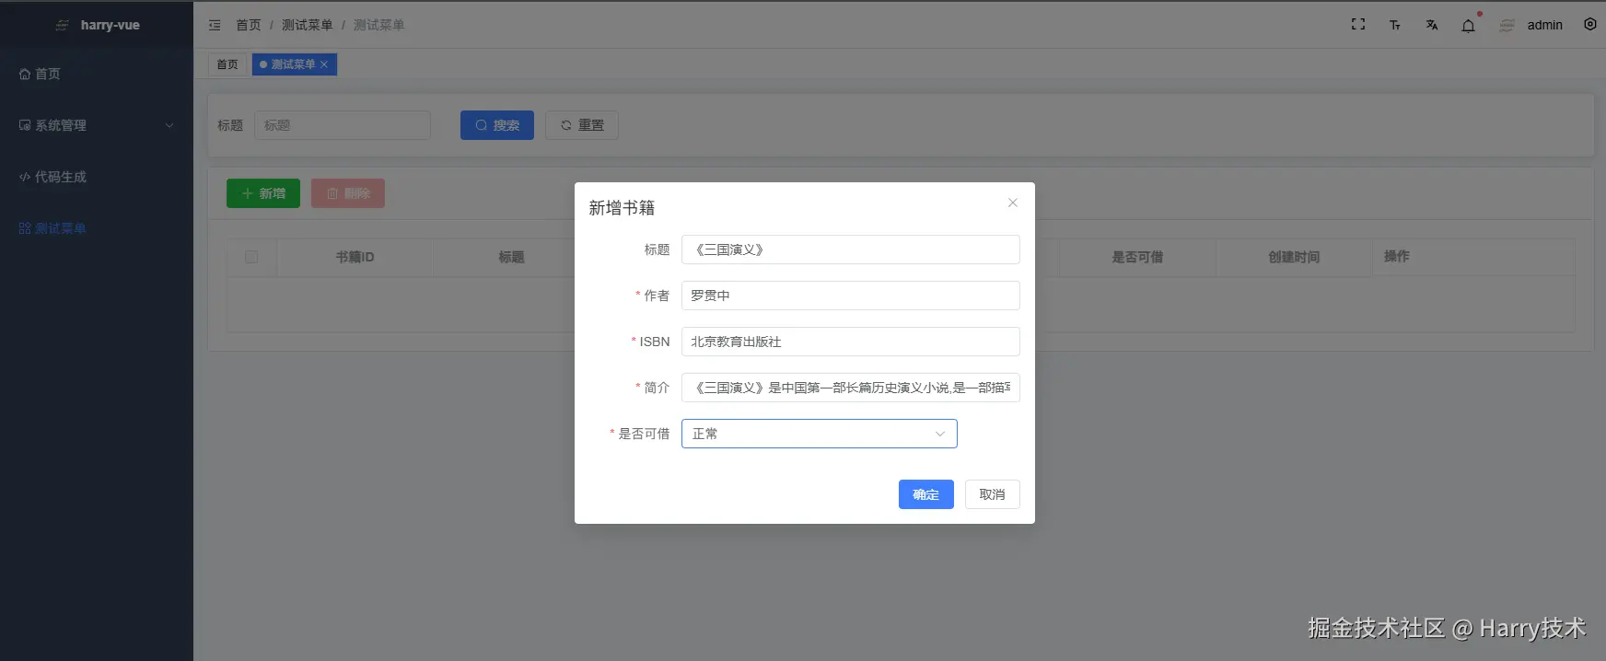This screenshot has height=661, width=1606.
Task: Focus the 标题 field in the dialog
Action: 851,249
